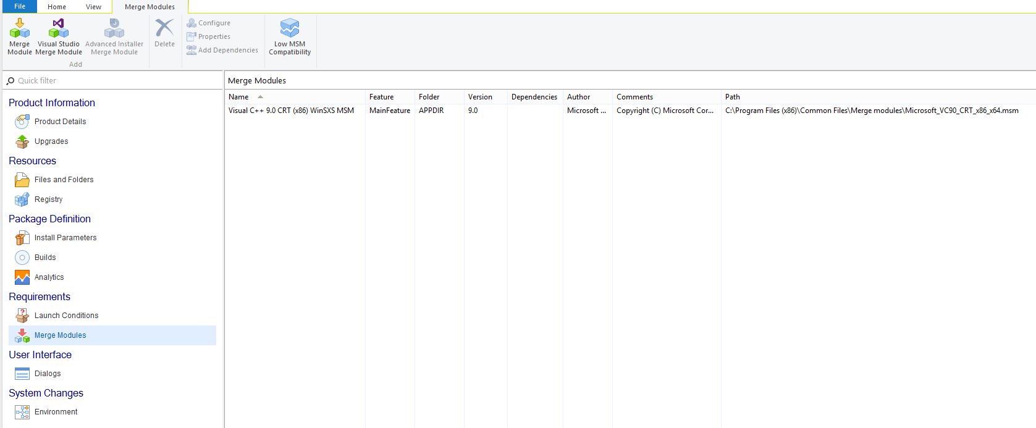The width and height of the screenshot is (1036, 428).
Task: Open the Environment page icon
Action: [22, 412]
